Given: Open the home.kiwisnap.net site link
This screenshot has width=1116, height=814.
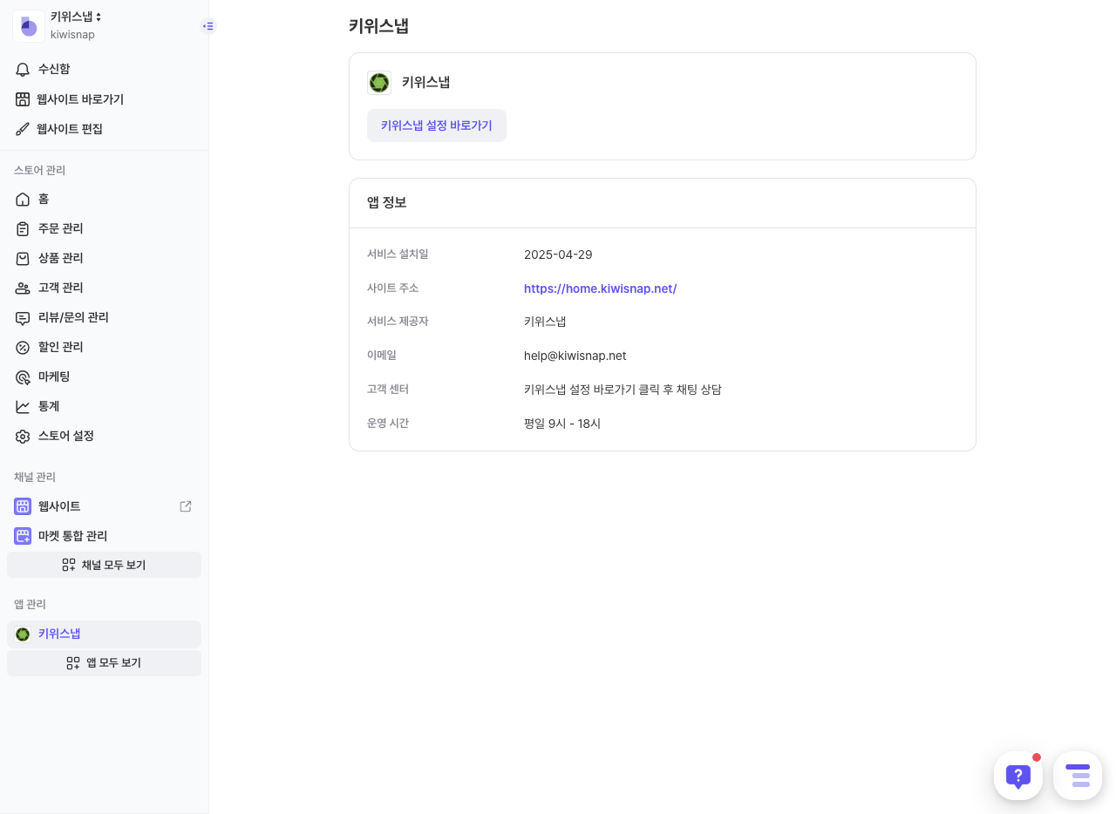Looking at the screenshot, I should [600, 288].
